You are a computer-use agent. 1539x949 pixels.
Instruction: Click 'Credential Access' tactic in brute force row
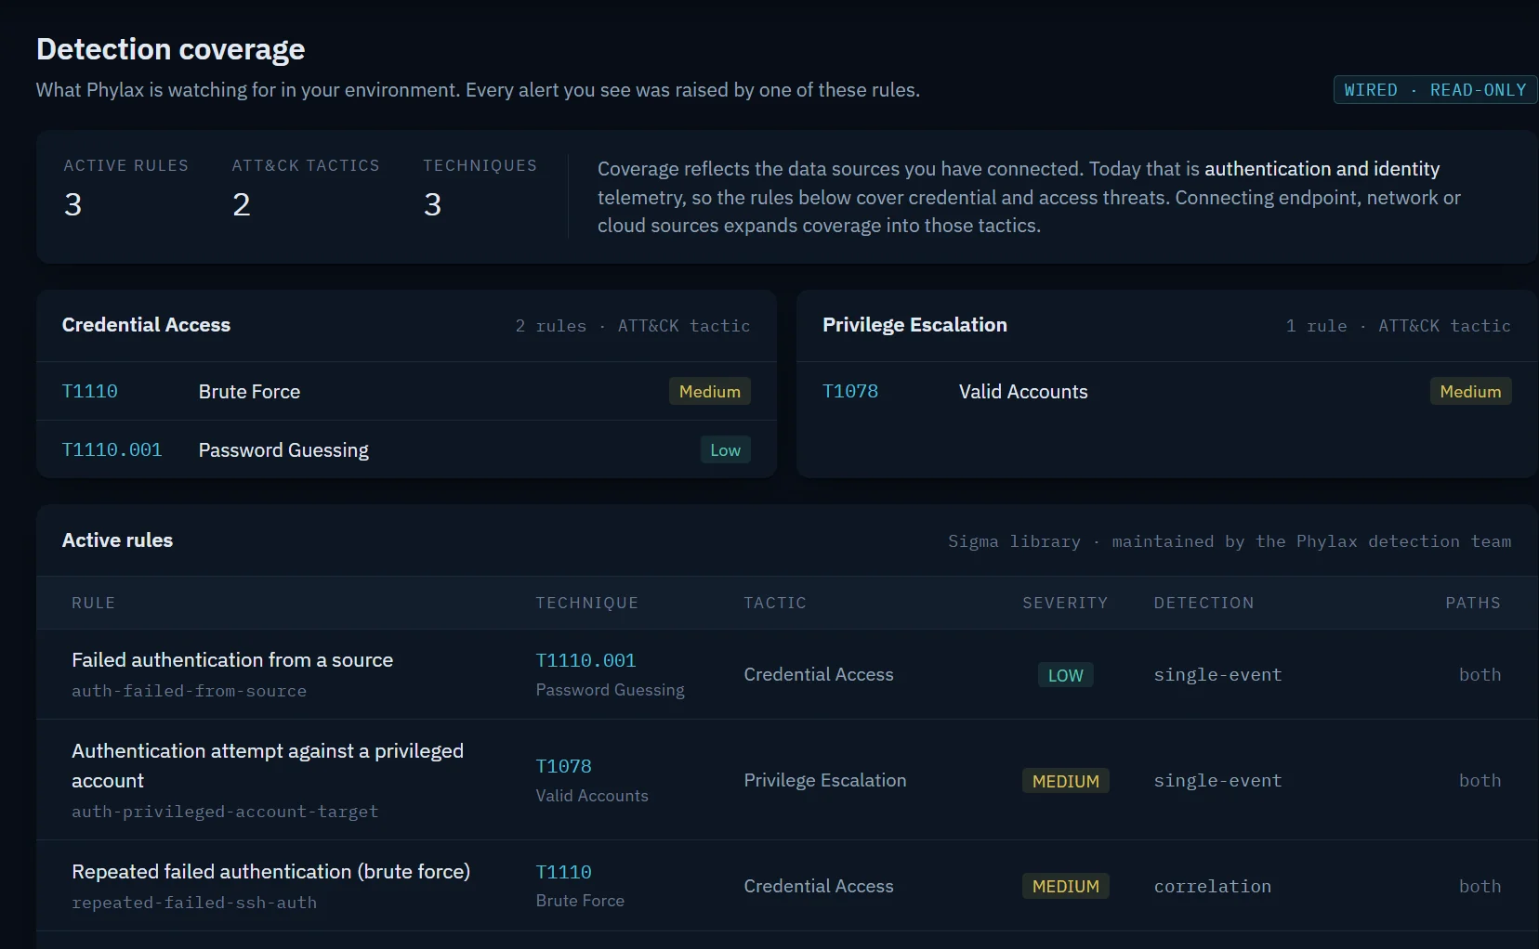(x=819, y=887)
